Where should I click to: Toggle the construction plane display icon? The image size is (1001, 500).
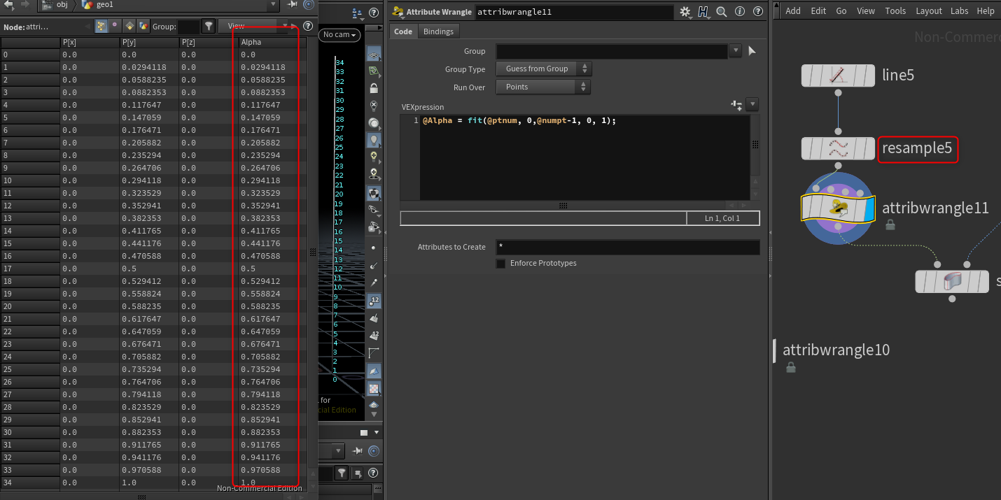(x=374, y=71)
